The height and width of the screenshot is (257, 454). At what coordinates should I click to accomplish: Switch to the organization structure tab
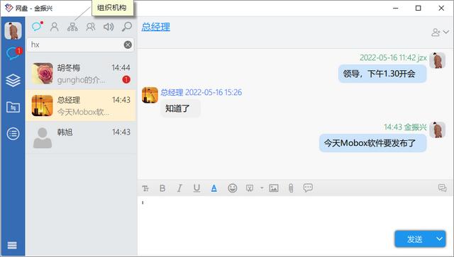pyautogui.click(x=72, y=27)
